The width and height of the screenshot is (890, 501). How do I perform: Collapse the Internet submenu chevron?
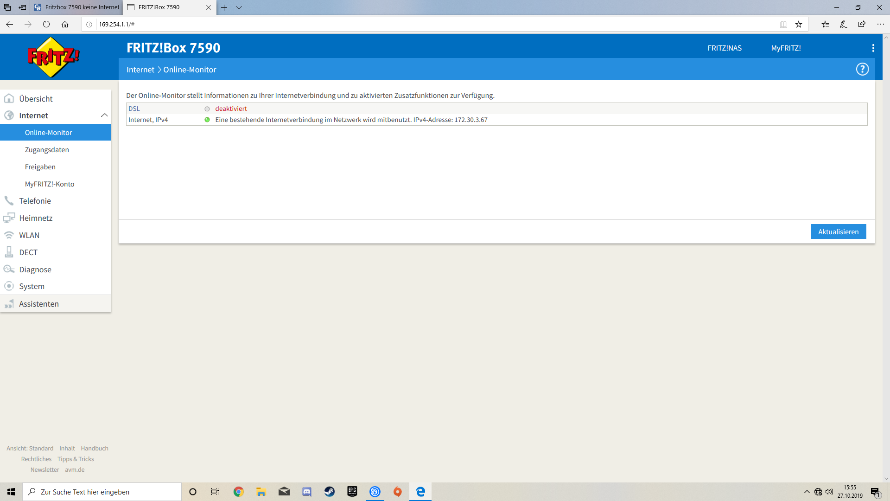click(104, 115)
